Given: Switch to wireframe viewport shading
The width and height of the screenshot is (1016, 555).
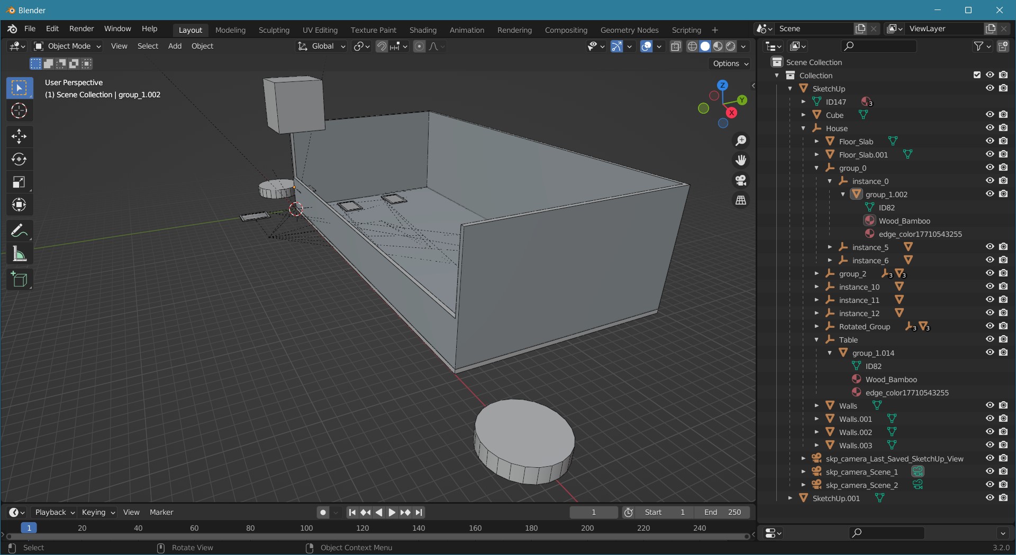Looking at the screenshot, I should [x=692, y=47].
